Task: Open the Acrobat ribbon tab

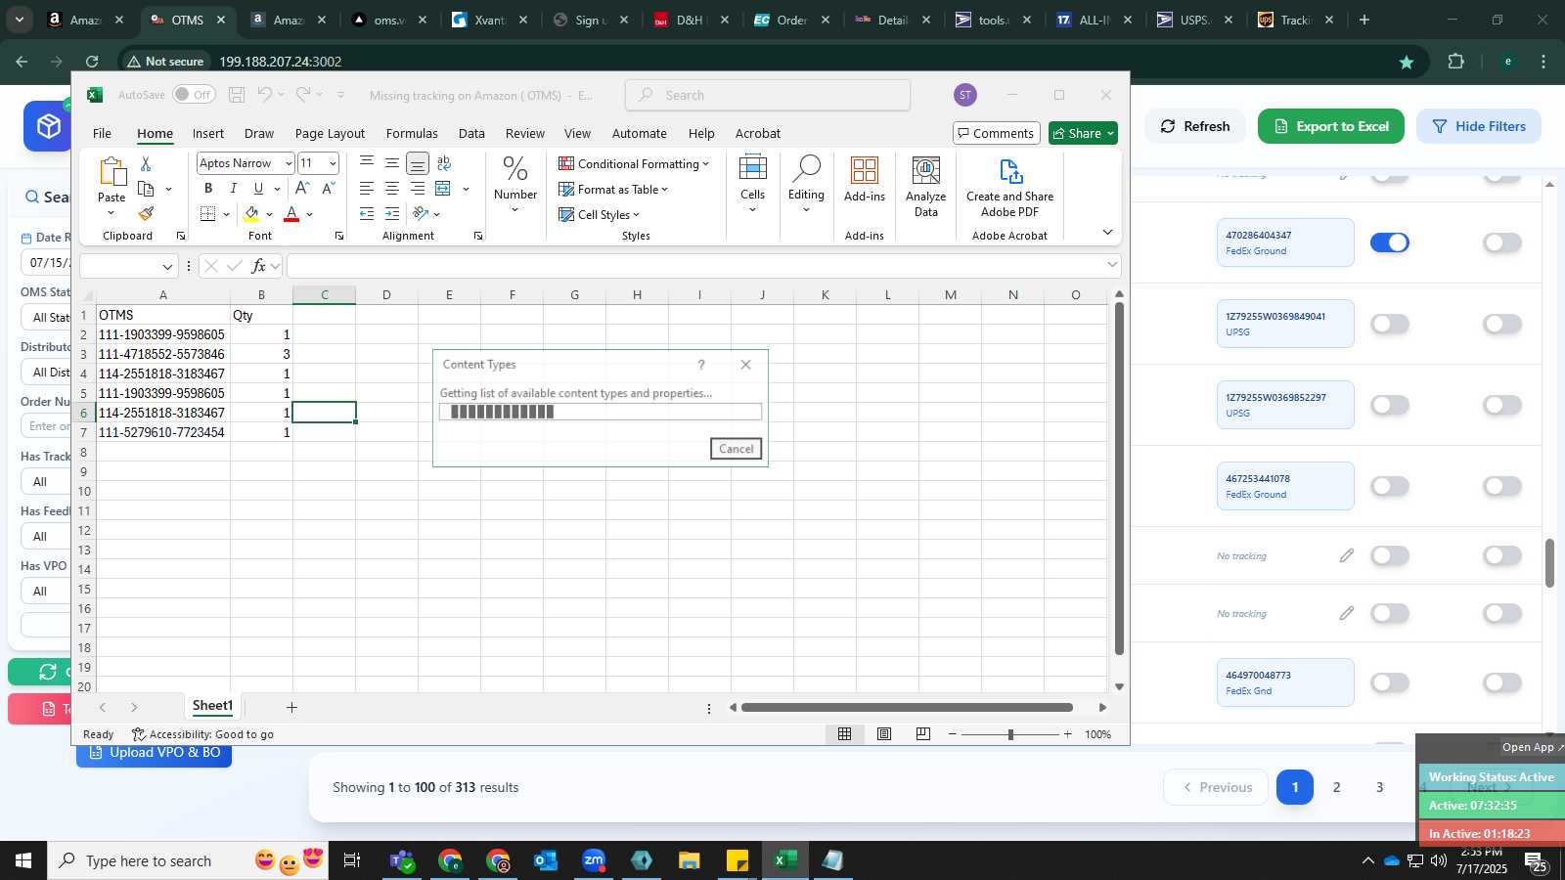Action: [758, 133]
